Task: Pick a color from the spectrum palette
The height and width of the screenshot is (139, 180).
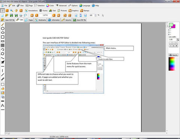Action: (172, 64)
